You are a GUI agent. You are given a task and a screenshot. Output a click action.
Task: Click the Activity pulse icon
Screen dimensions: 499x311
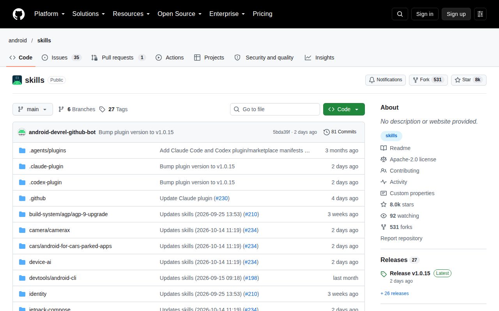coord(384,182)
